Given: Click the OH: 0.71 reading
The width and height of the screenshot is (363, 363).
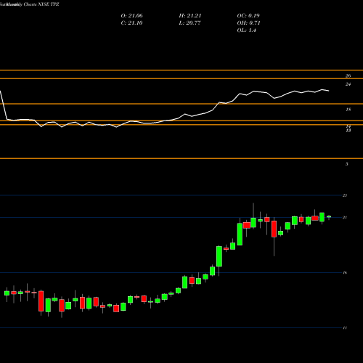Looking at the screenshot, I should tap(248, 23).
